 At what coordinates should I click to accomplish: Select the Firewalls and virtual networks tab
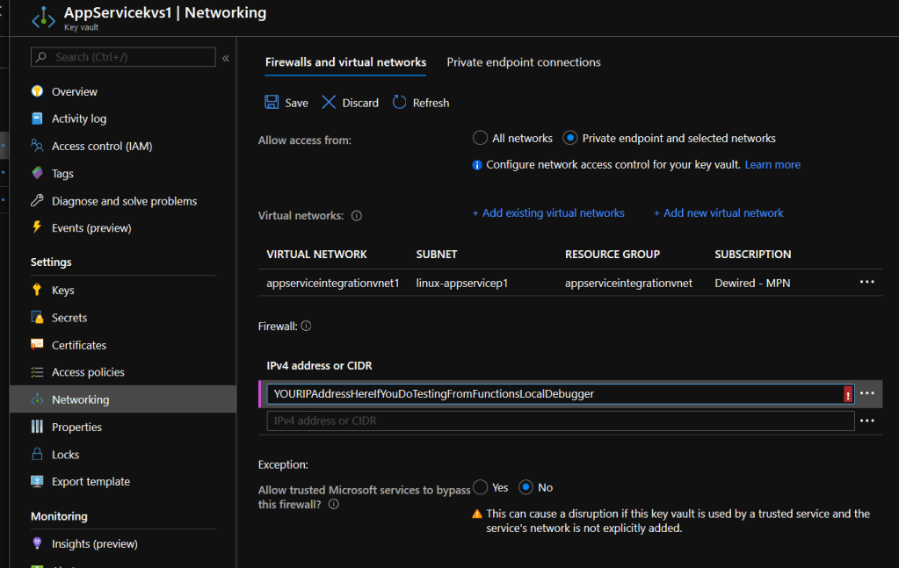(345, 62)
